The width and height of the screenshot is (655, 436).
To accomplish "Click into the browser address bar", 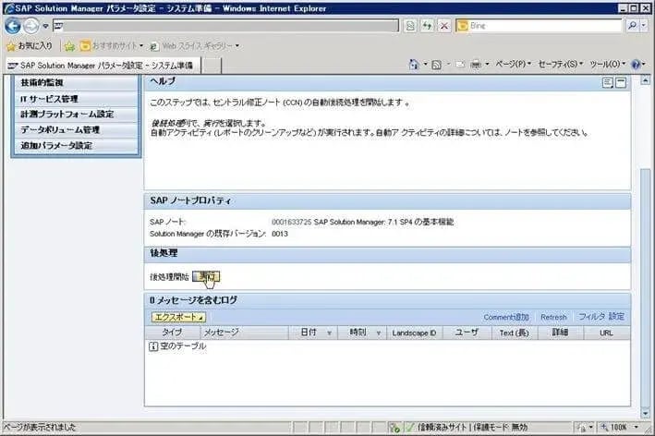I will tap(225, 26).
